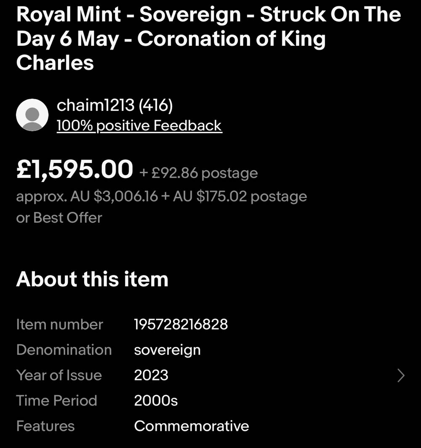Image resolution: width=421 pixels, height=448 pixels.
Task: Click the 2000s time period value
Action: (156, 401)
